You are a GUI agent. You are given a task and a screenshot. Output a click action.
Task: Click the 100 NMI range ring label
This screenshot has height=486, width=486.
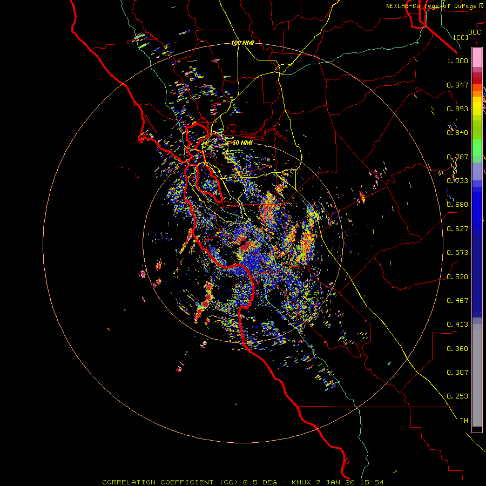pos(242,43)
